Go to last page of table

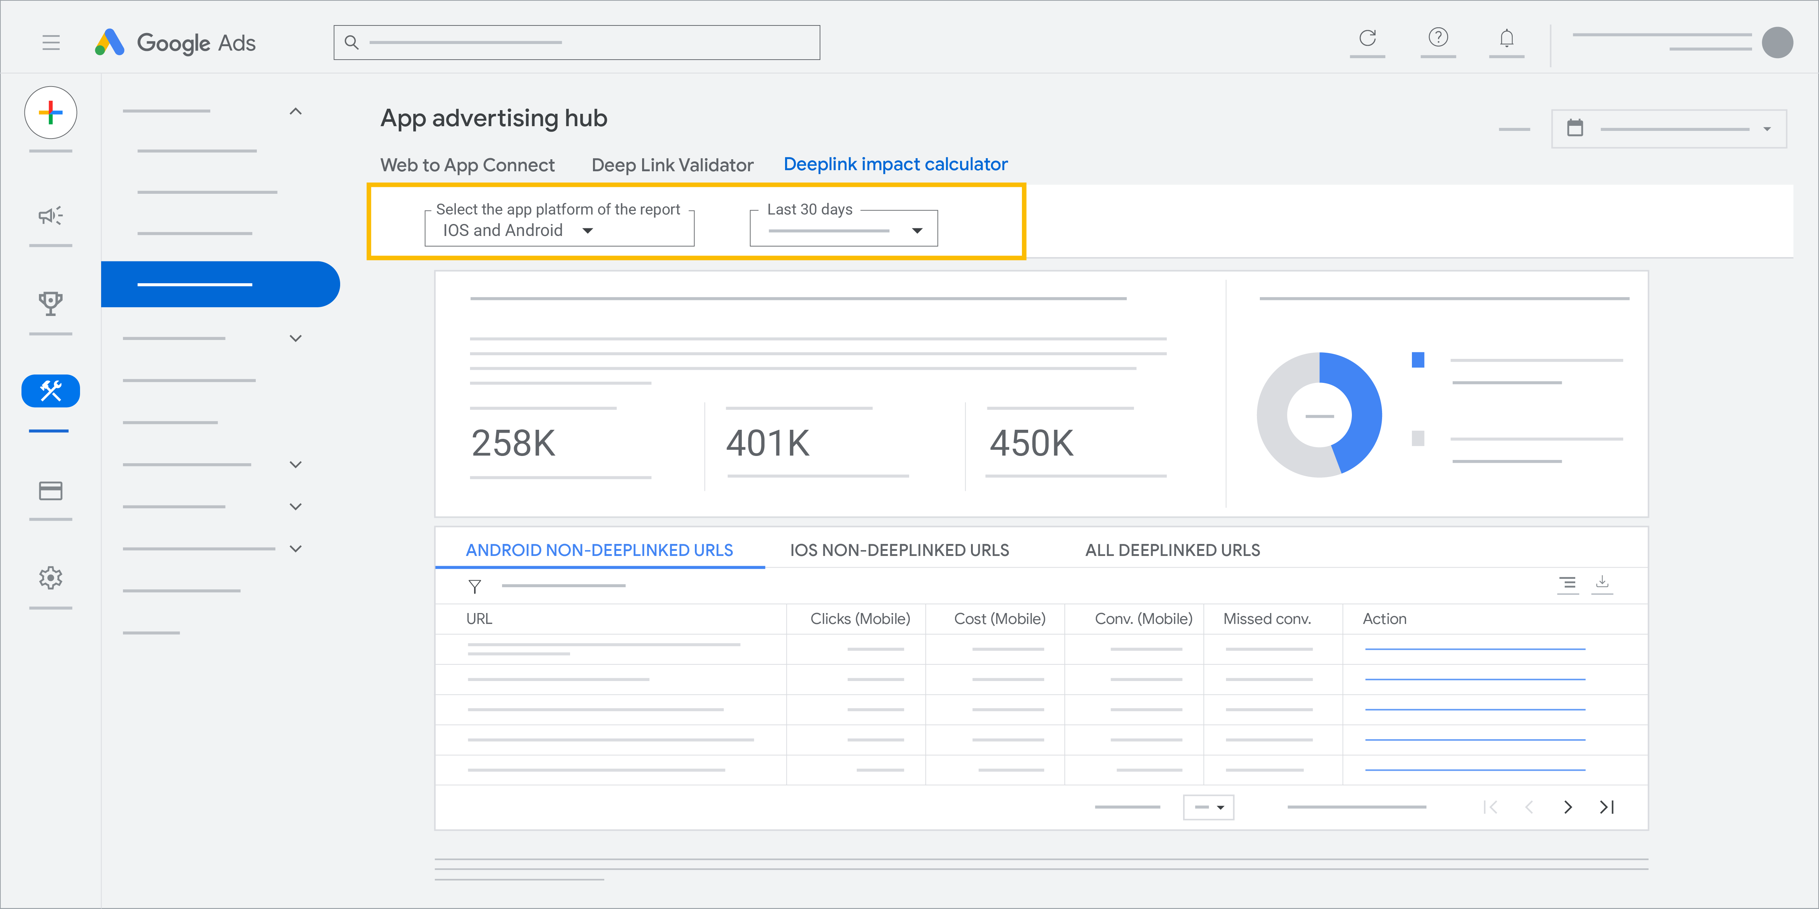[x=1607, y=807]
